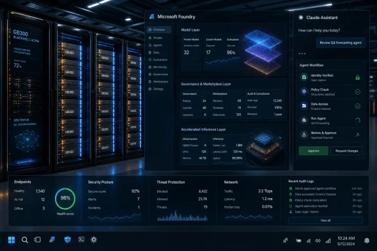Image resolution: width=377 pixels, height=251 pixels.
Task: Click the Run Agent step icon
Action: click(x=304, y=120)
